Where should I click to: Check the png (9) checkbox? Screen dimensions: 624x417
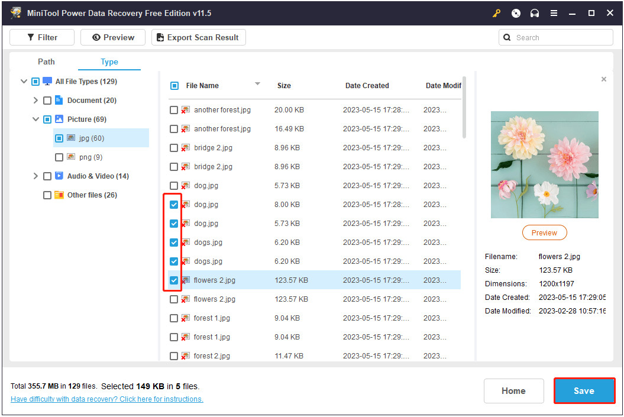pyautogui.click(x=59, y=157)
